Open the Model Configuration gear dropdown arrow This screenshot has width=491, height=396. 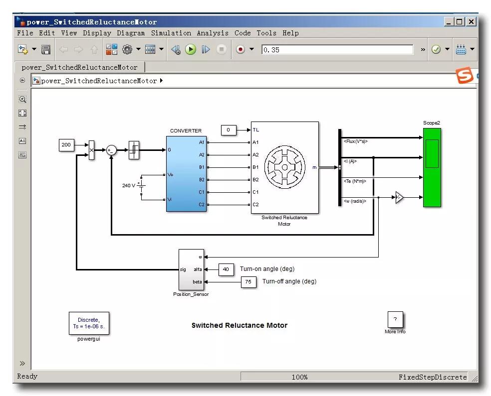(138, 49)
